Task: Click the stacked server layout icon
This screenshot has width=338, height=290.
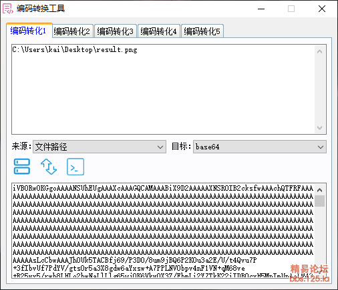Action: point(22,167)
